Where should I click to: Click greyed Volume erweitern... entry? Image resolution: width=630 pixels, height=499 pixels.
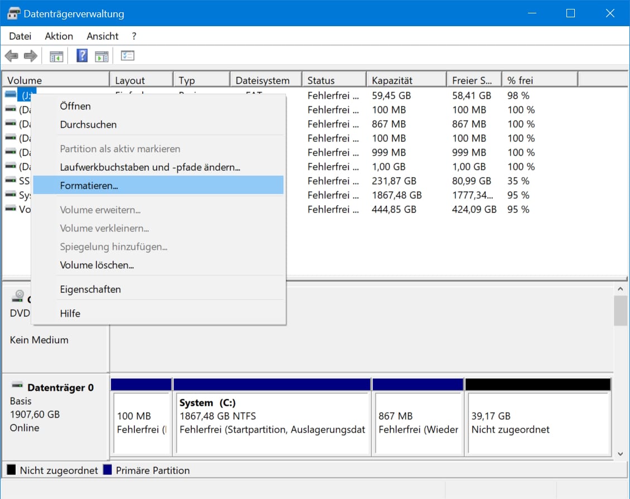click(158, 210)
